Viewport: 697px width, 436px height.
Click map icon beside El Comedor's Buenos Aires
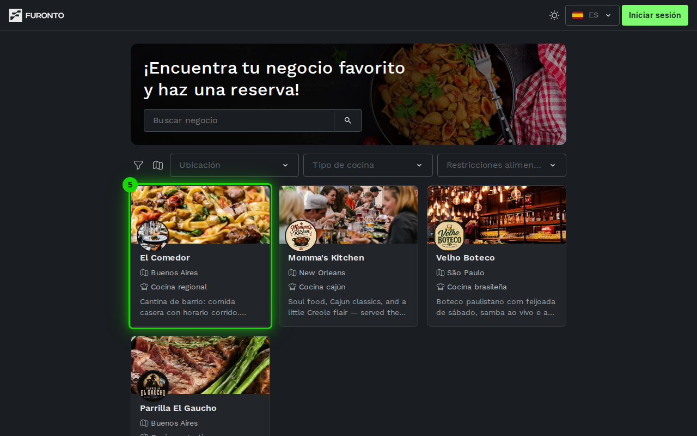(x=144, y=272)
